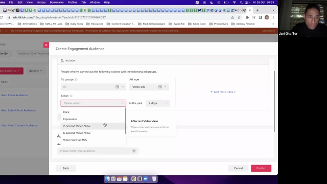Close the dialog with red X button
327x184 pixels.
(x=46, y=45)
